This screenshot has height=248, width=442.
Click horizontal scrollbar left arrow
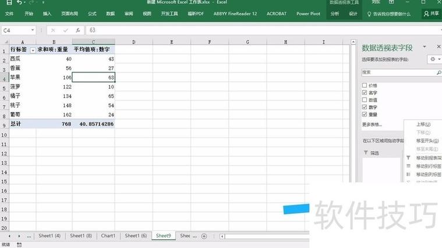222,236
